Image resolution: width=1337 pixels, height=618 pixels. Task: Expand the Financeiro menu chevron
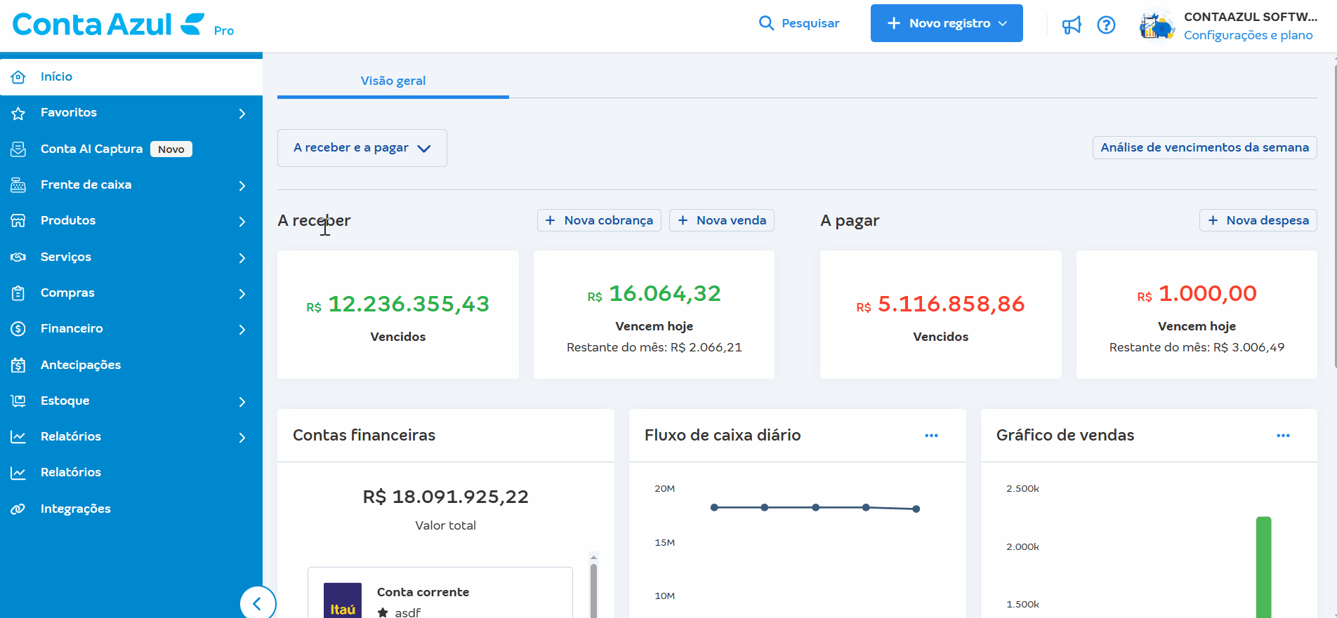pos(242,329)
